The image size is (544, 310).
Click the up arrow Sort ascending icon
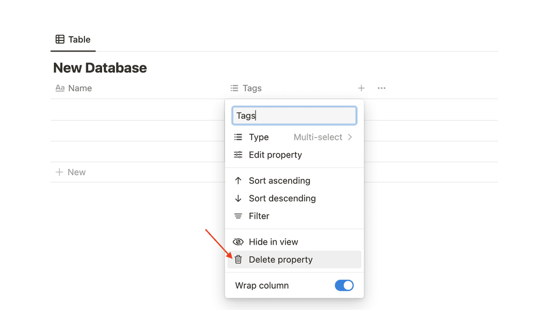click(238, 180)
